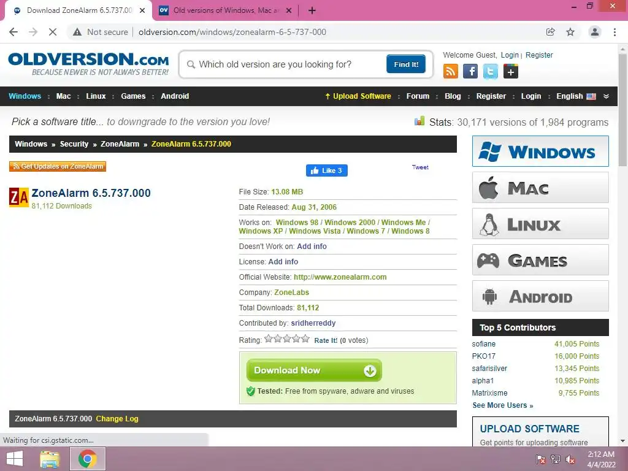Open a new browser tab
Screen dimensions: 628x471
click(312, 10)
